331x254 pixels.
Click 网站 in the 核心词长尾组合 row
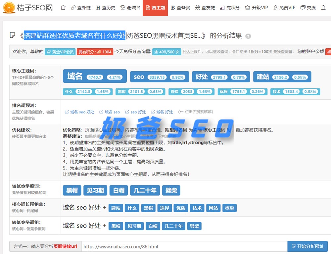213,208
